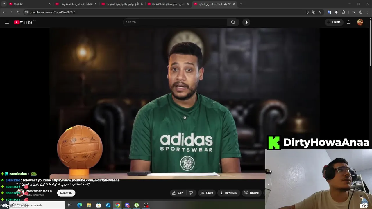Reload the current page

point(18,12)
